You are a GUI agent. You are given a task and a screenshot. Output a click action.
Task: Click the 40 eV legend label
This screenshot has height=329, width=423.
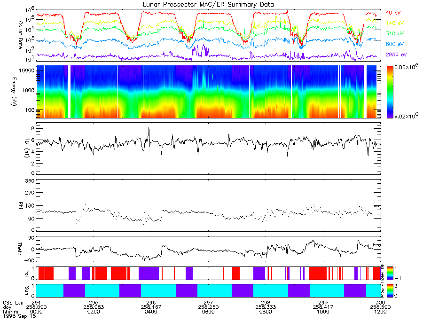click(393, 13)
